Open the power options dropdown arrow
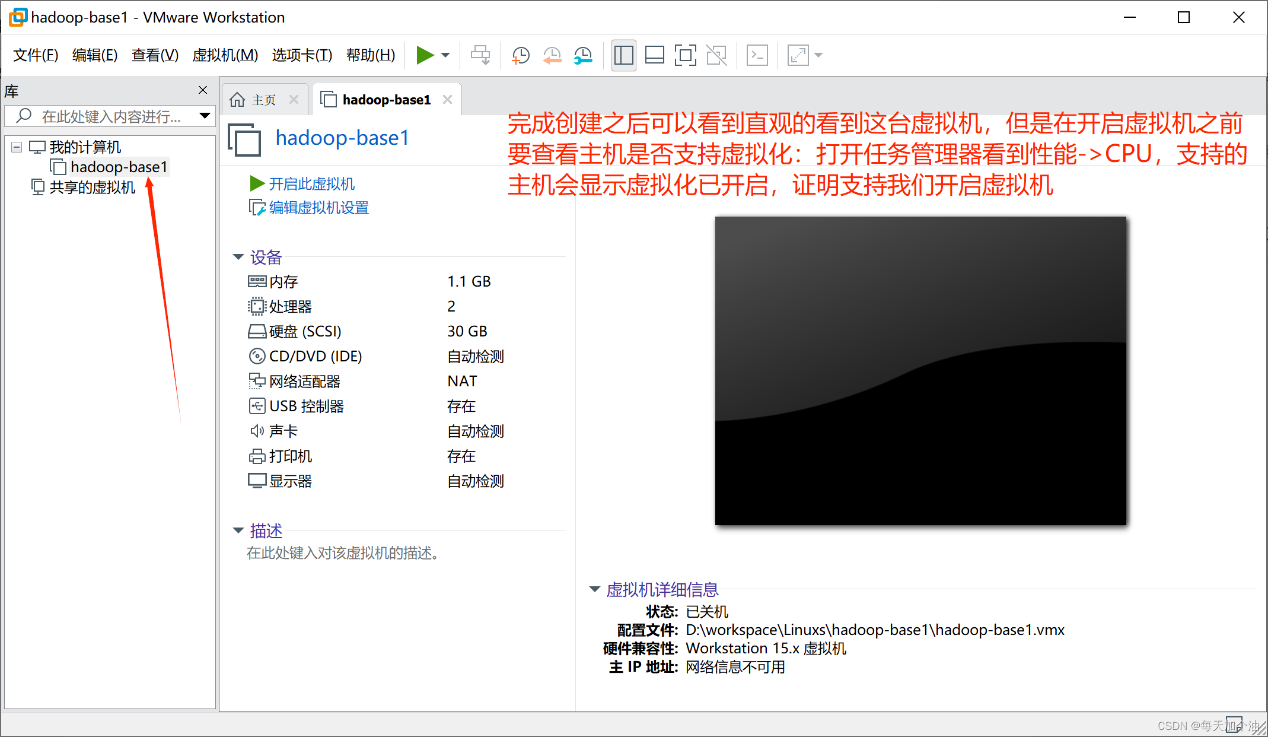The image size is (1268, 737). 445,55
